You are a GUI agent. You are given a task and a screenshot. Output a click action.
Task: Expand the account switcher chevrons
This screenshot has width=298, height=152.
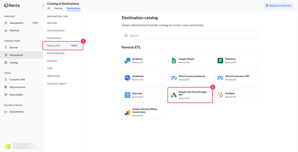point(36,147)
